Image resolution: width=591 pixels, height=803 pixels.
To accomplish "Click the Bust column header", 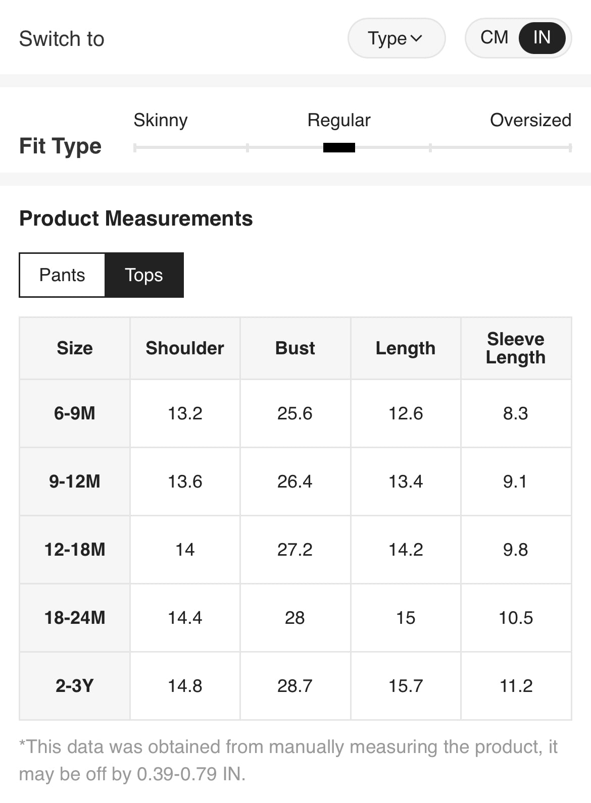I will point(295,348).
